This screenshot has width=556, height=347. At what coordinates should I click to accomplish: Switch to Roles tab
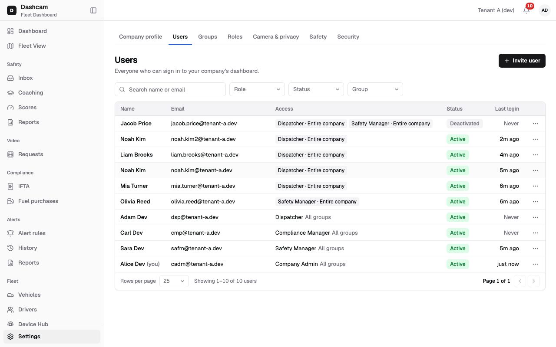(235, 37)
